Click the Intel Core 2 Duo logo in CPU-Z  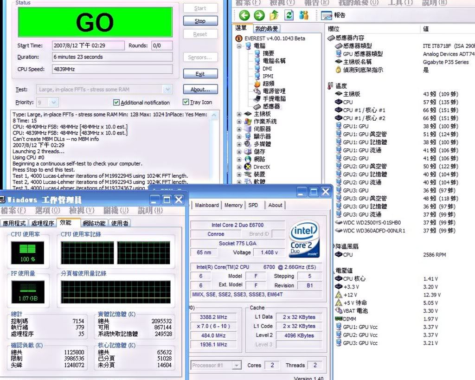(x=304, y=239)
